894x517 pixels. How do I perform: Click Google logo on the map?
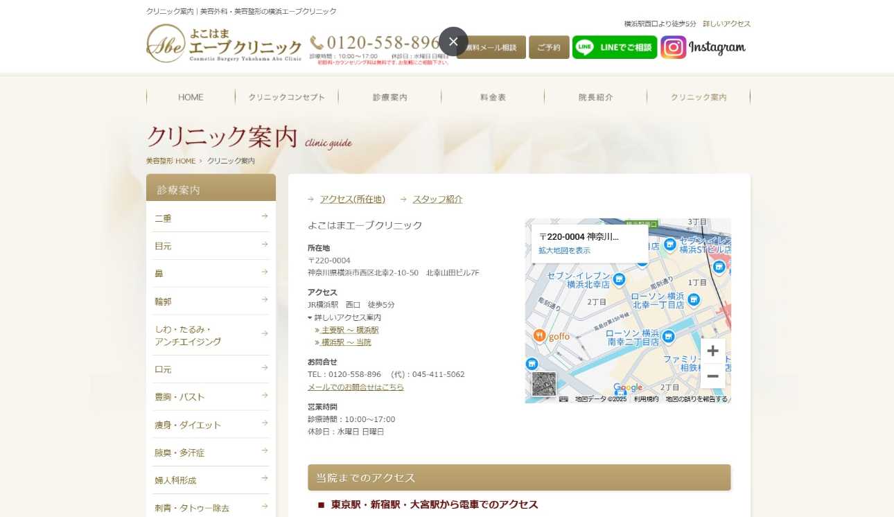pyautogui.click(x=628, y=388)
